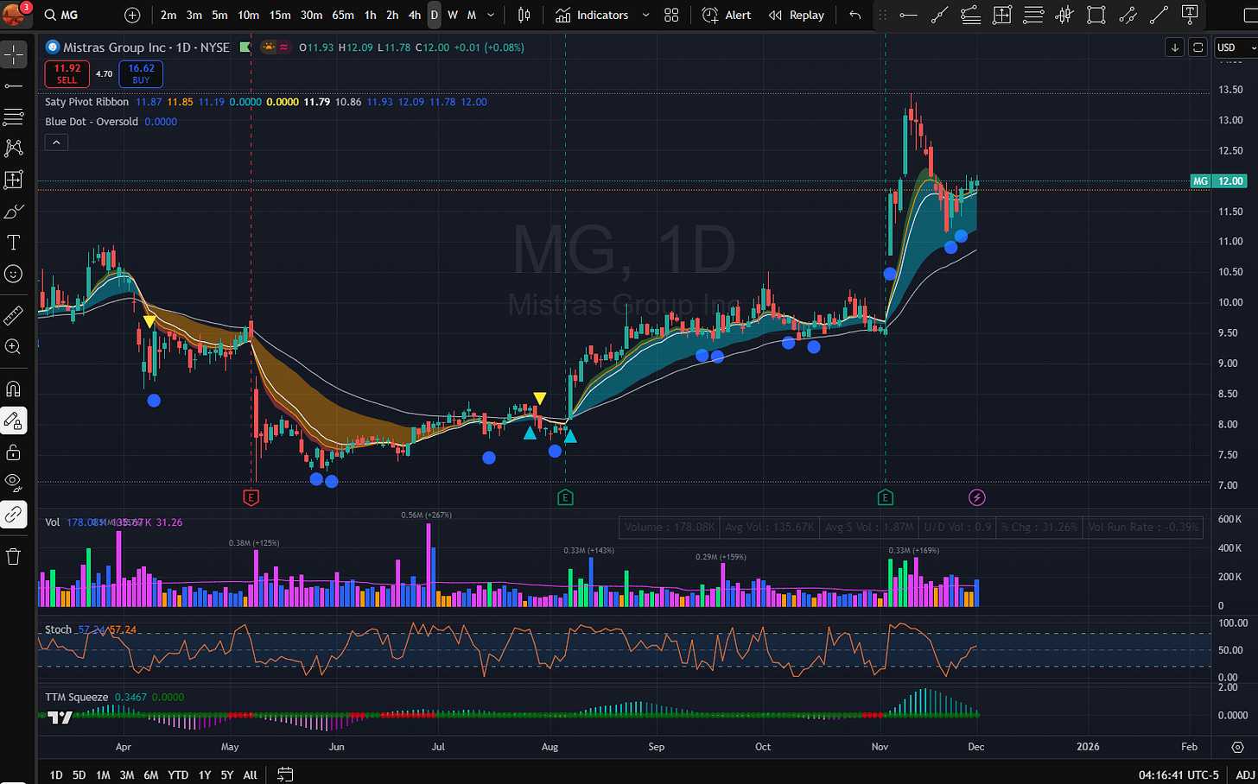Select the D daily interval
Screen dimensions: 1258x784
[434, 15]
